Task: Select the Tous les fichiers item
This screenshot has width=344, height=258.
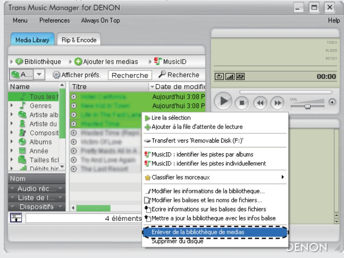Action: (34, 97)
